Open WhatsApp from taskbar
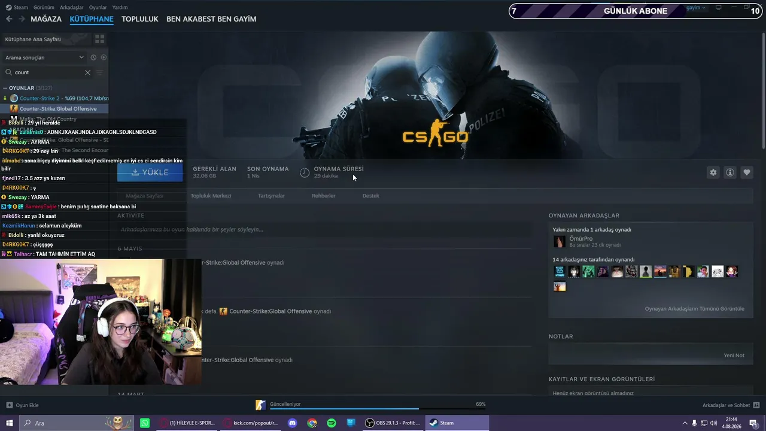 pos(145,423)
